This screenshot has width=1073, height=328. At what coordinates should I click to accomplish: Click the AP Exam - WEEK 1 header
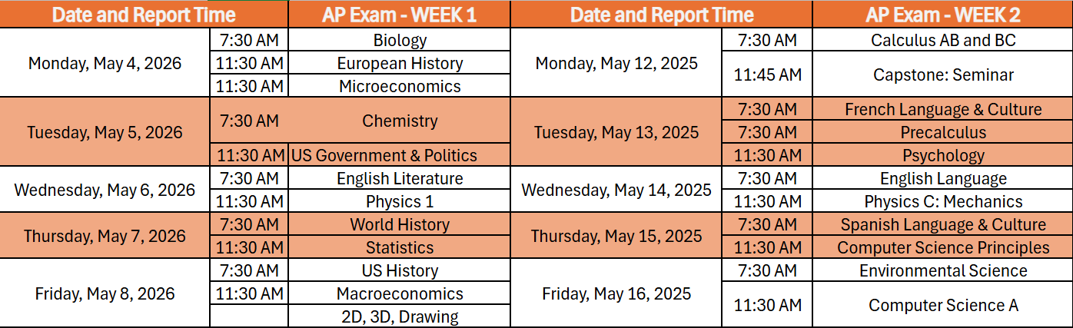point(400,15)
